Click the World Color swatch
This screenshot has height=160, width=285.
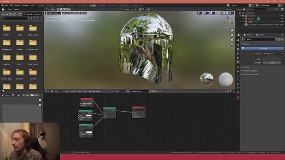(x=272, y=59)
